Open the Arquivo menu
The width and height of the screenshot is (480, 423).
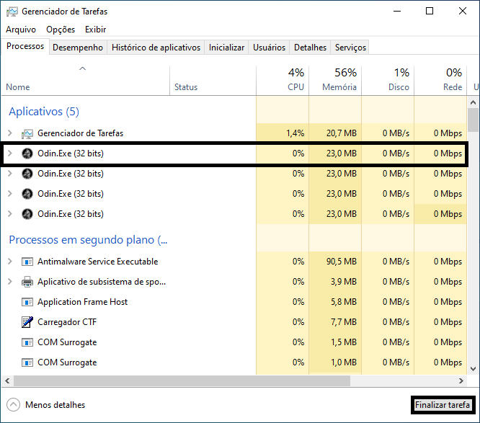[x=21, y=30]
